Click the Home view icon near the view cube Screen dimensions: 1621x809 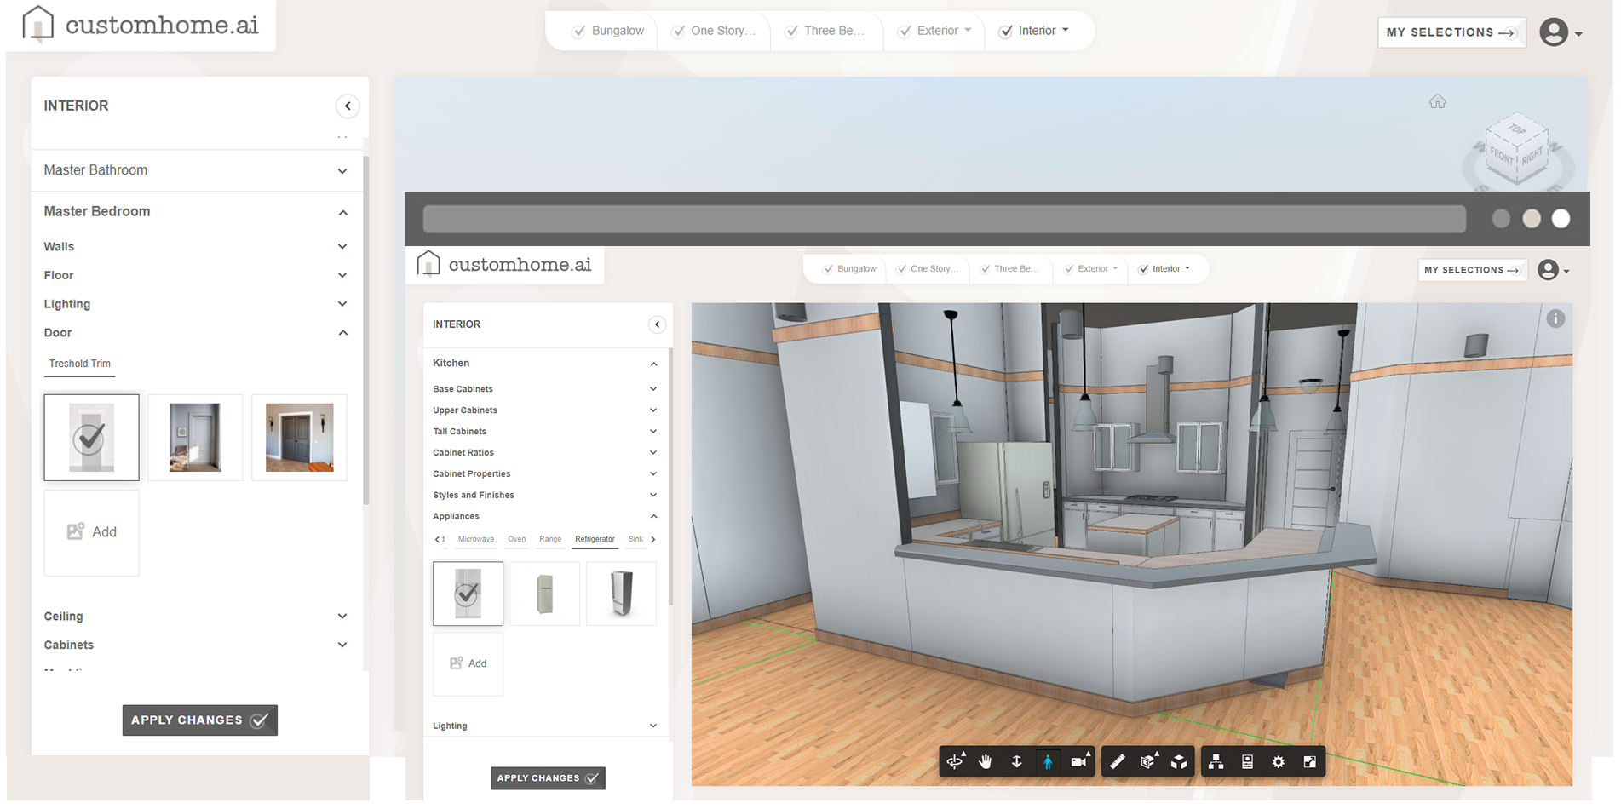coord(1438,101)
